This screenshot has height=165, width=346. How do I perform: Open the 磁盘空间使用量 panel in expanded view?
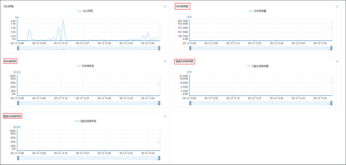click(337, 62)
